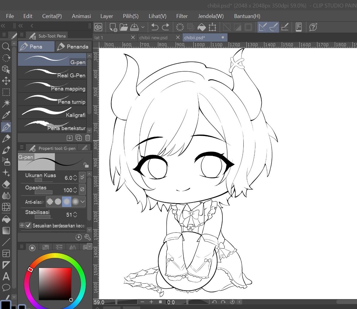Select the Zoom magnifier tool
357x309 pixels.
(6, 46)
